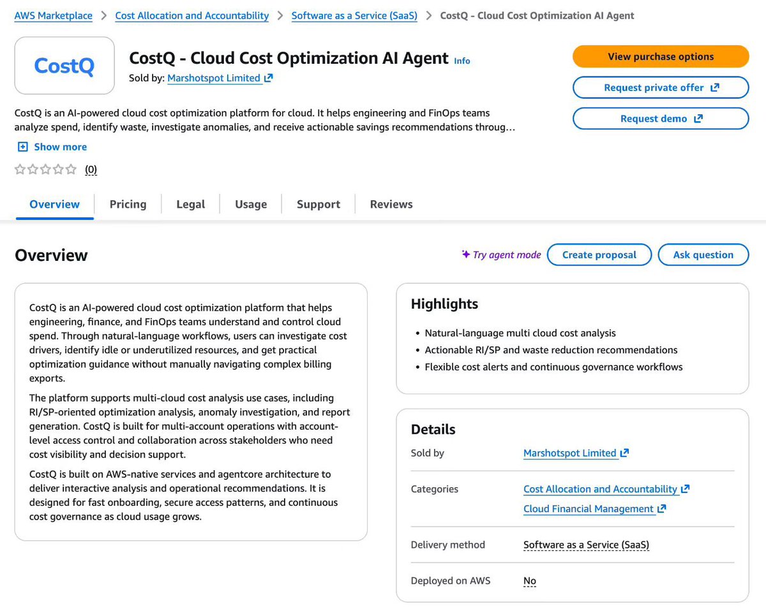The width and height of the screenshot is (766, 611).
Task: Click external icon next to Cost Allocation and Accountability category
Action: click(686, 489)
